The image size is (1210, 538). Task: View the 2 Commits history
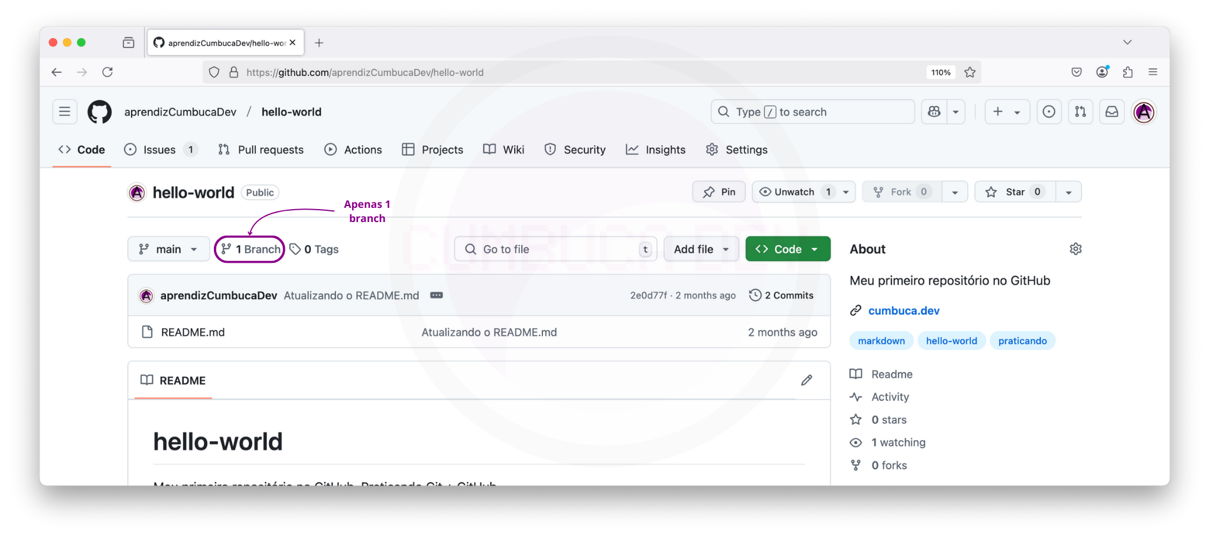(x=781, y=295)
